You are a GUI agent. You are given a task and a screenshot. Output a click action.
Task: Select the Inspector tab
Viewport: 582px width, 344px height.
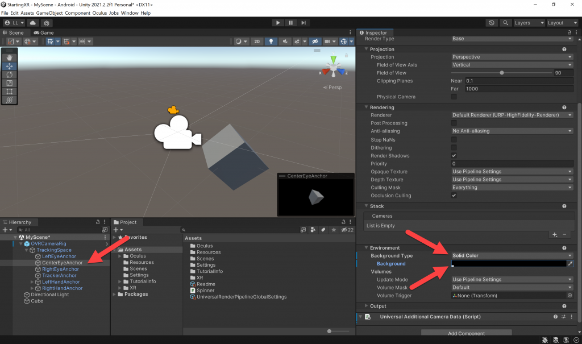[x=373, y=32]
